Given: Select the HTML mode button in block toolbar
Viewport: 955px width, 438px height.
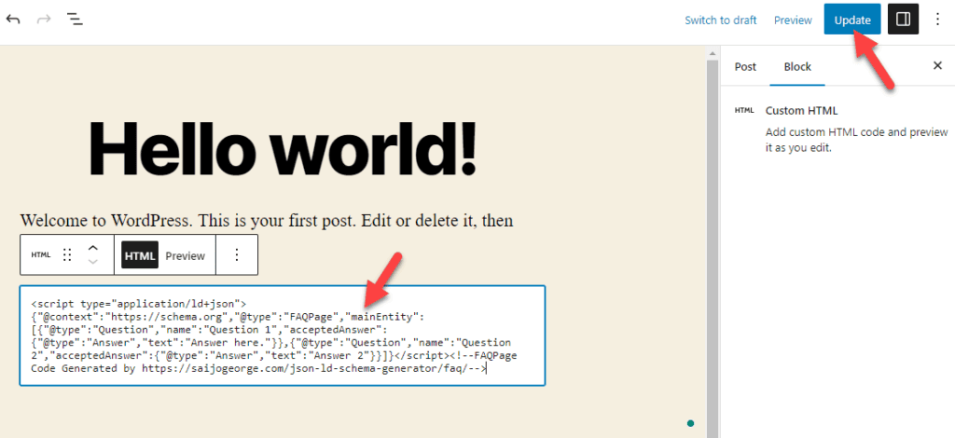Looking at the screenshot, I should coord(140,255).
